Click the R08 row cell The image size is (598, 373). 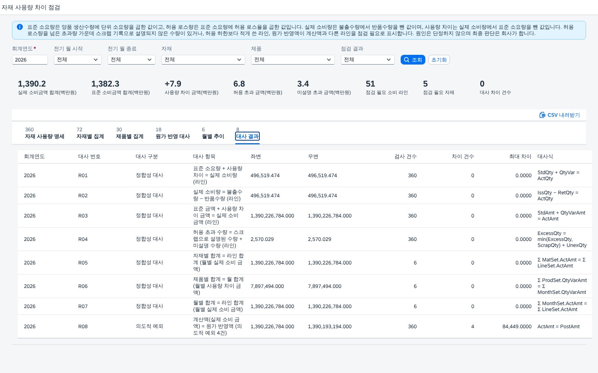click(x=83, y=326)
